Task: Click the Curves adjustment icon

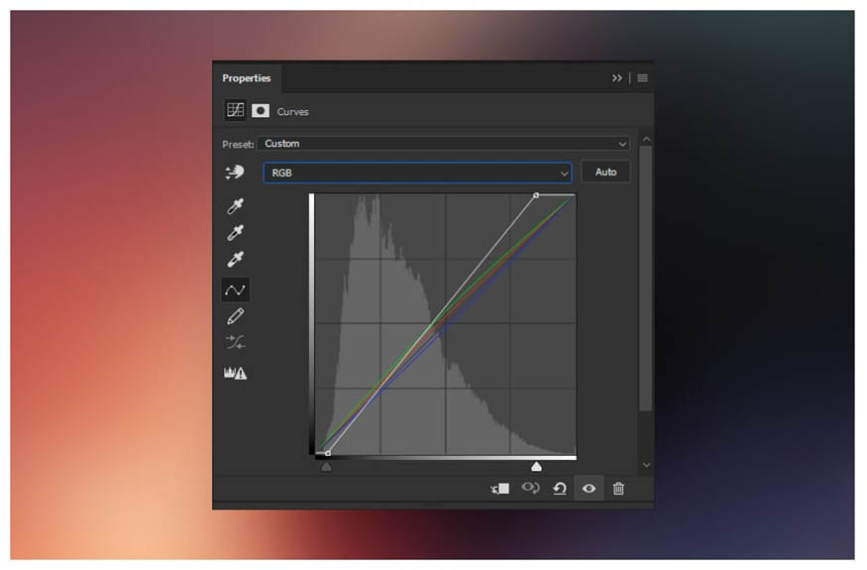Action: pos(235,110)
